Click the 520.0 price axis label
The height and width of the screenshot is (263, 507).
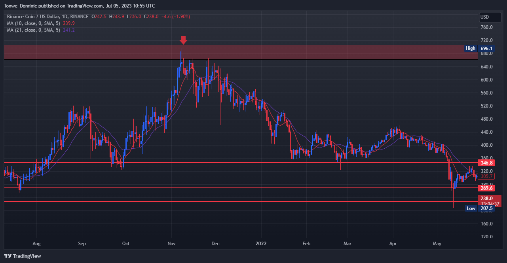[486, 106]
